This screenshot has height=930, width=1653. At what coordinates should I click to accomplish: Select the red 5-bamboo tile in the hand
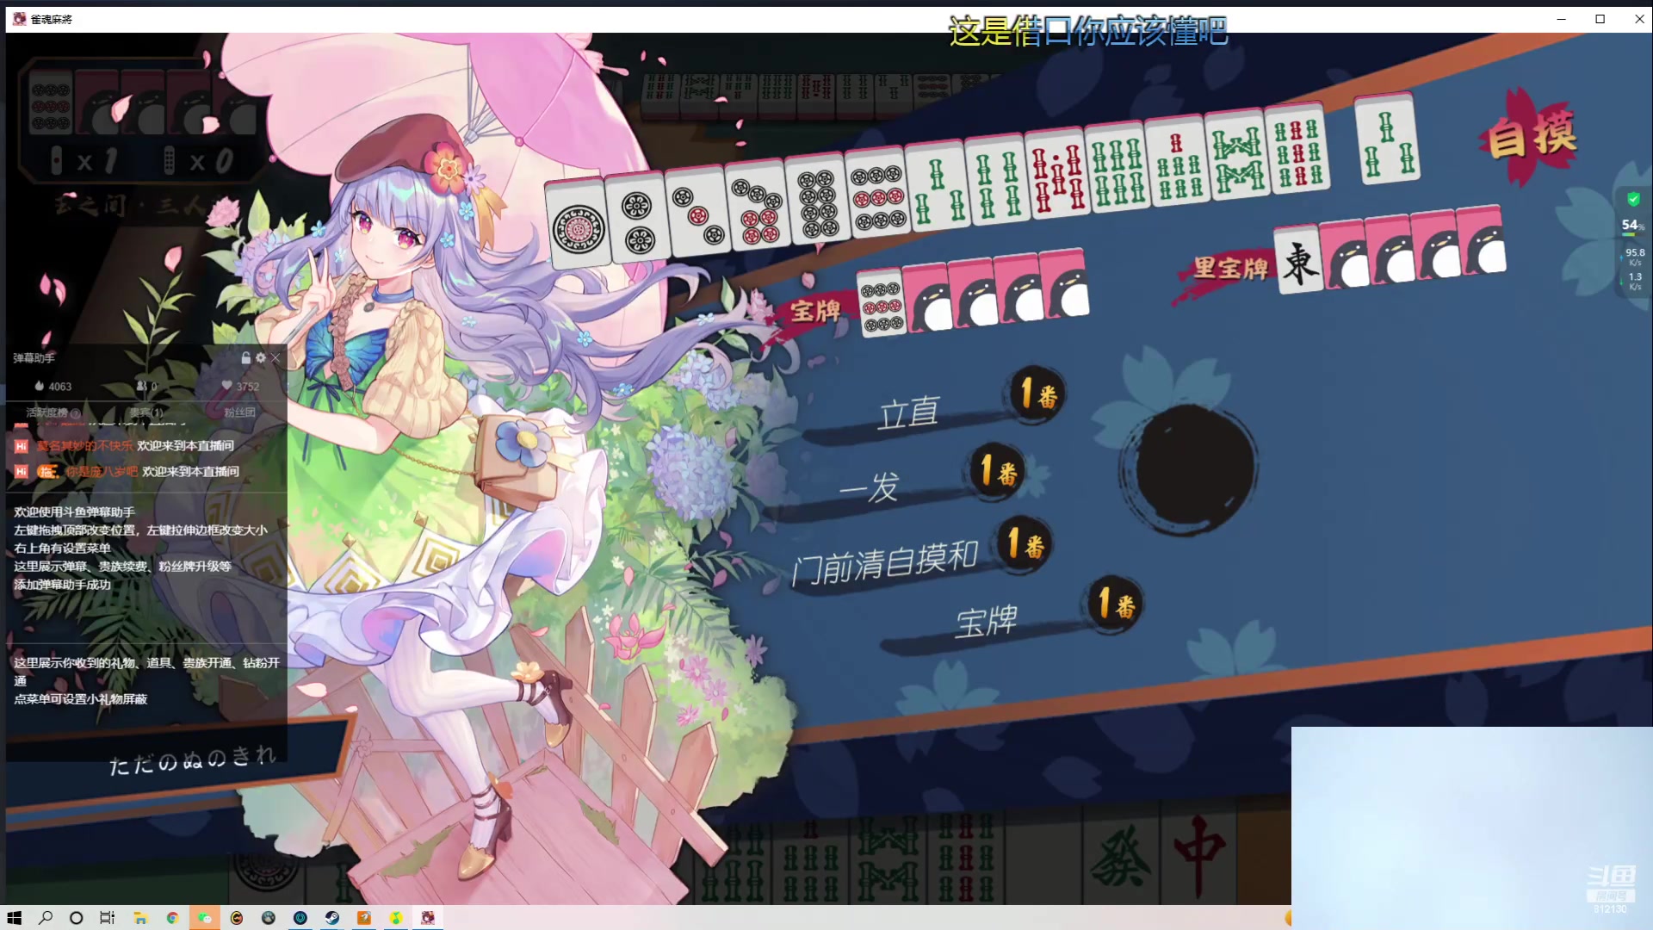pos(1057,175)
